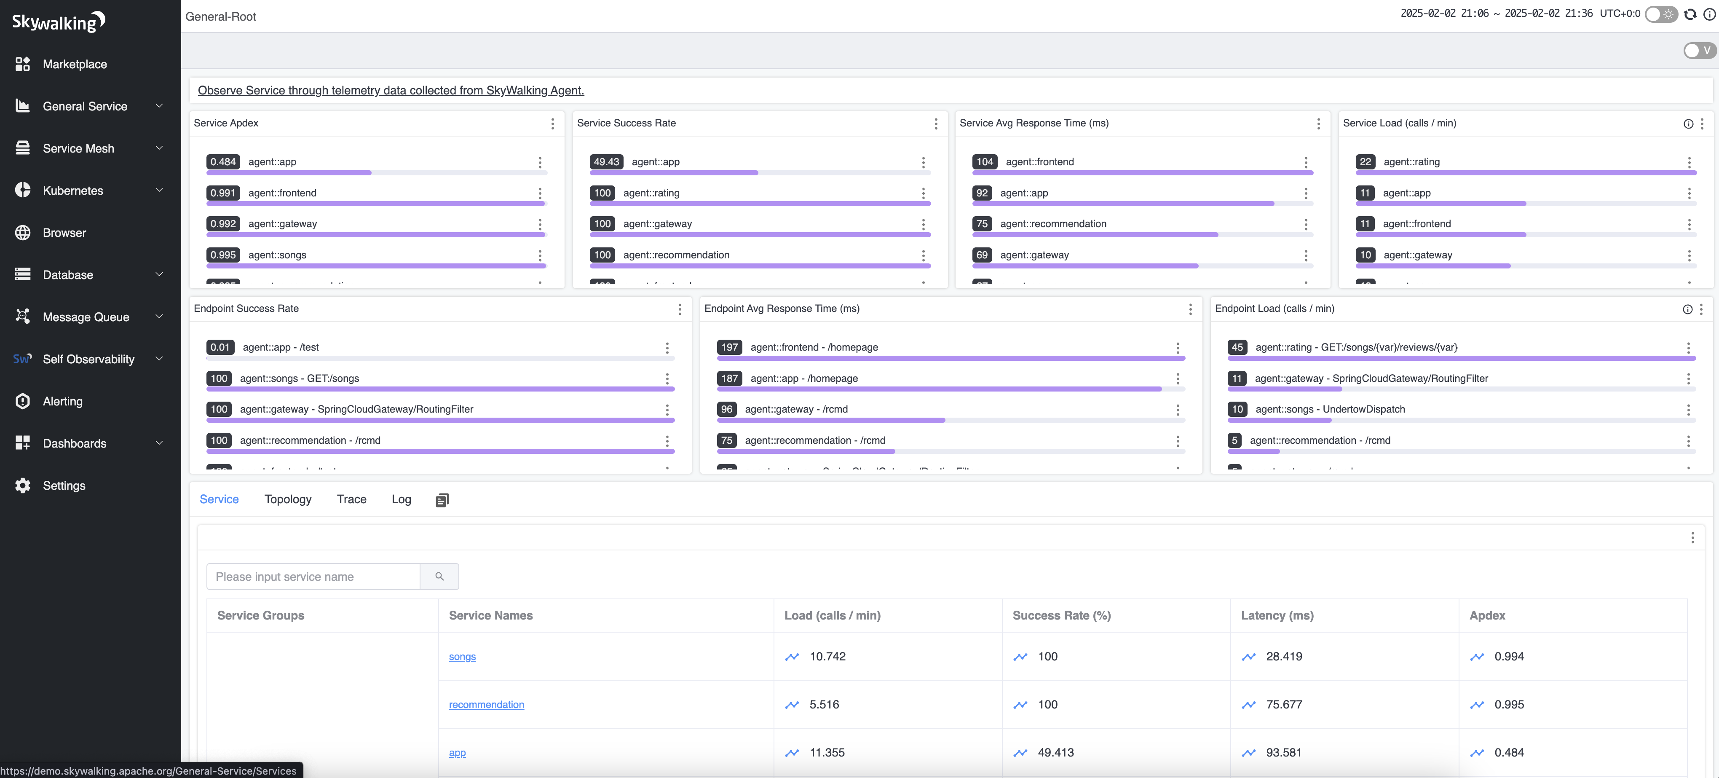The image size is (1719, 778).
Task: Open the songs service link
Action: click(x=463, y=657)
